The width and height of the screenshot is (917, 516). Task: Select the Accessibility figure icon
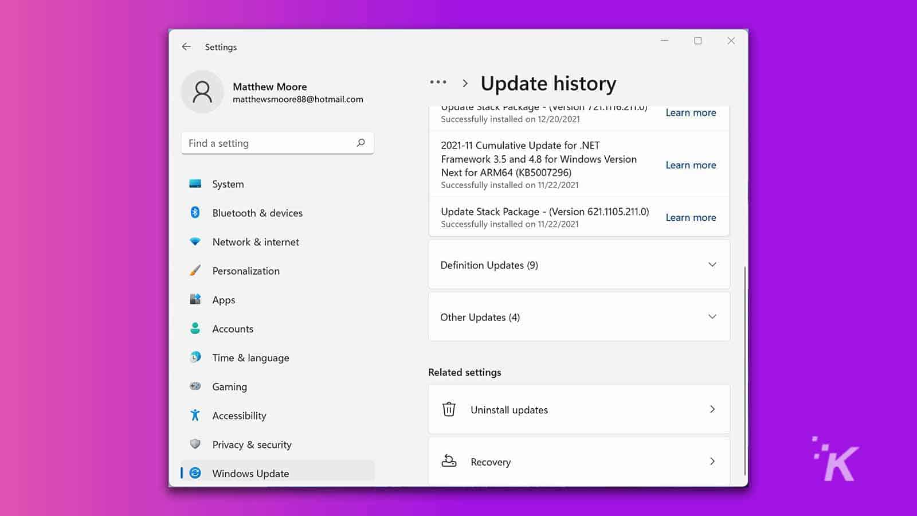[195, 415]
